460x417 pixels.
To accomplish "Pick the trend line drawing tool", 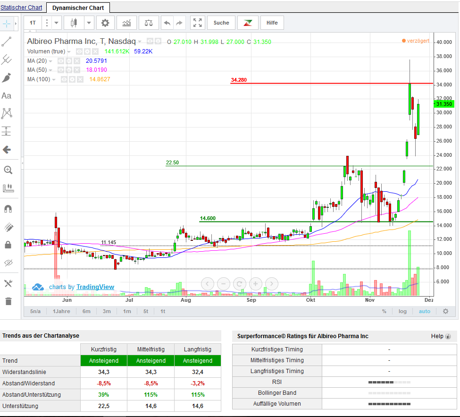I will pos(7,42).
